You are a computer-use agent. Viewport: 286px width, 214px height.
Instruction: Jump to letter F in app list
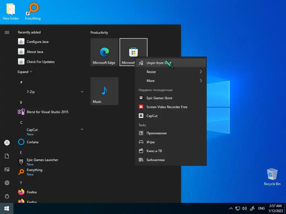coord(21,183)
